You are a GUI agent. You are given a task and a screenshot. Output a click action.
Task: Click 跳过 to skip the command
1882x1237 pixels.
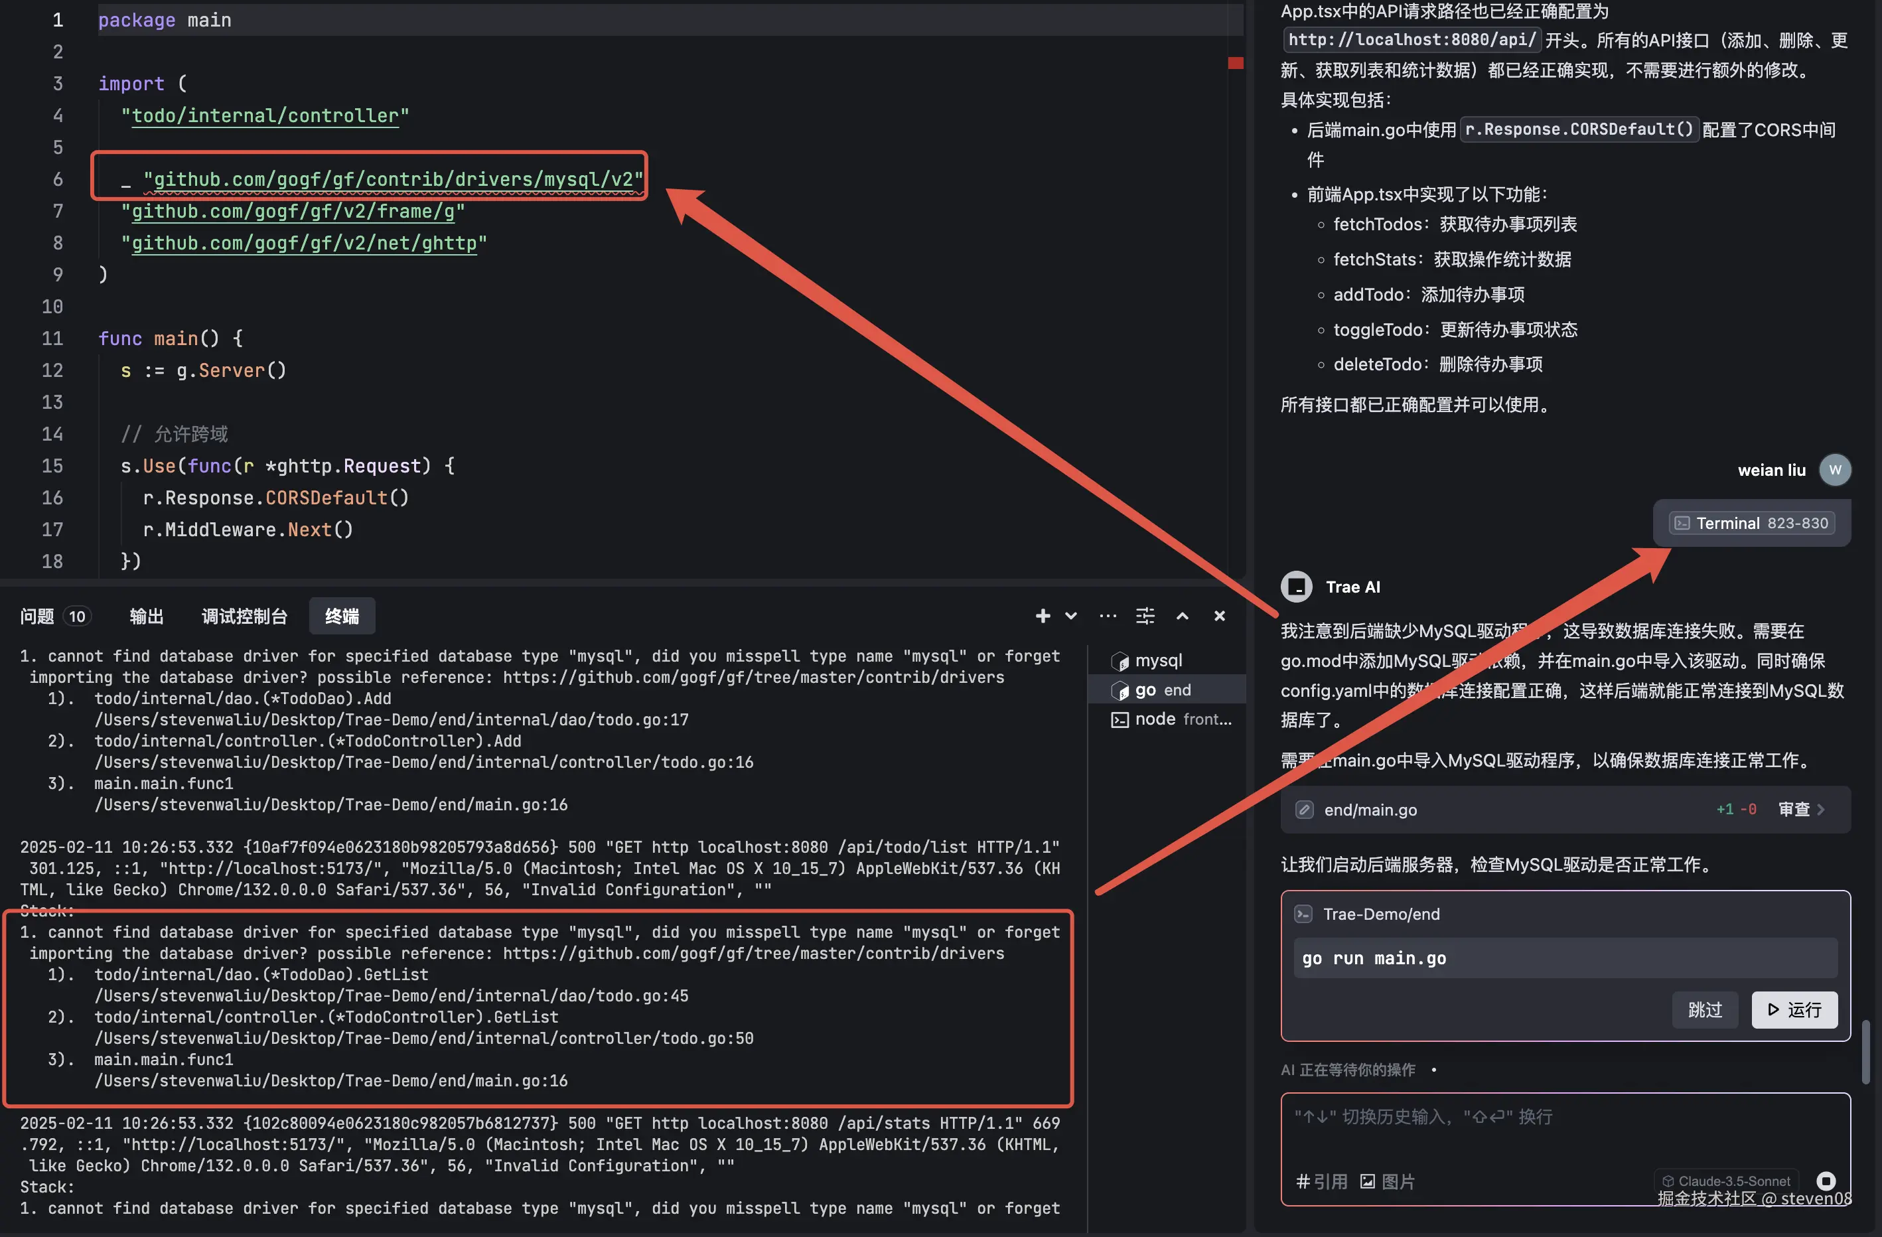pyautogui.click(x=1704, y=1010)
